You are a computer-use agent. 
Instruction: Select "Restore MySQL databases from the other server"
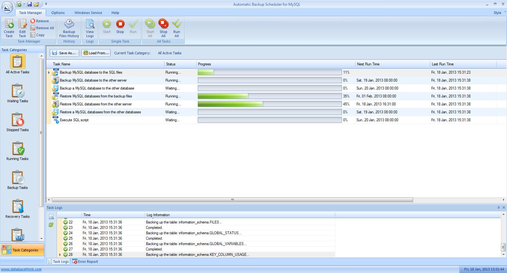point(276,104)
